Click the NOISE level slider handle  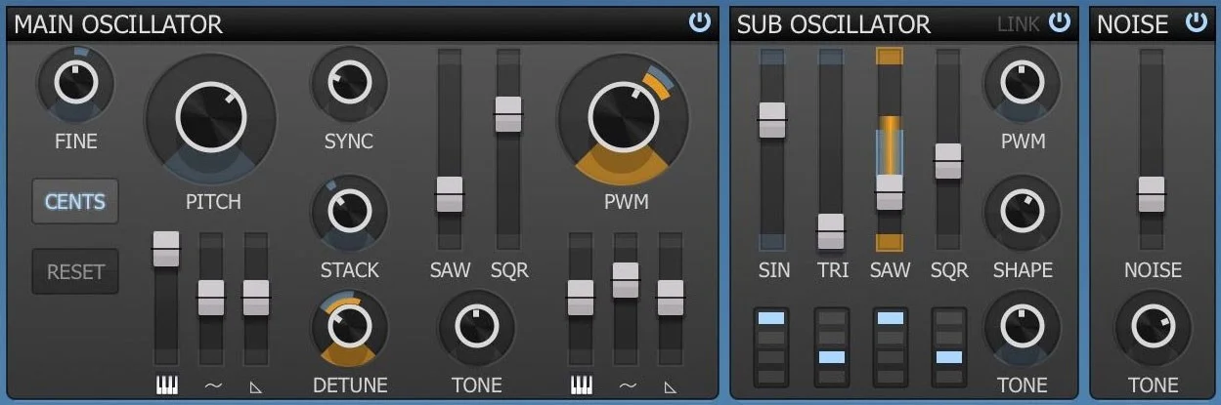point(1152,194)
